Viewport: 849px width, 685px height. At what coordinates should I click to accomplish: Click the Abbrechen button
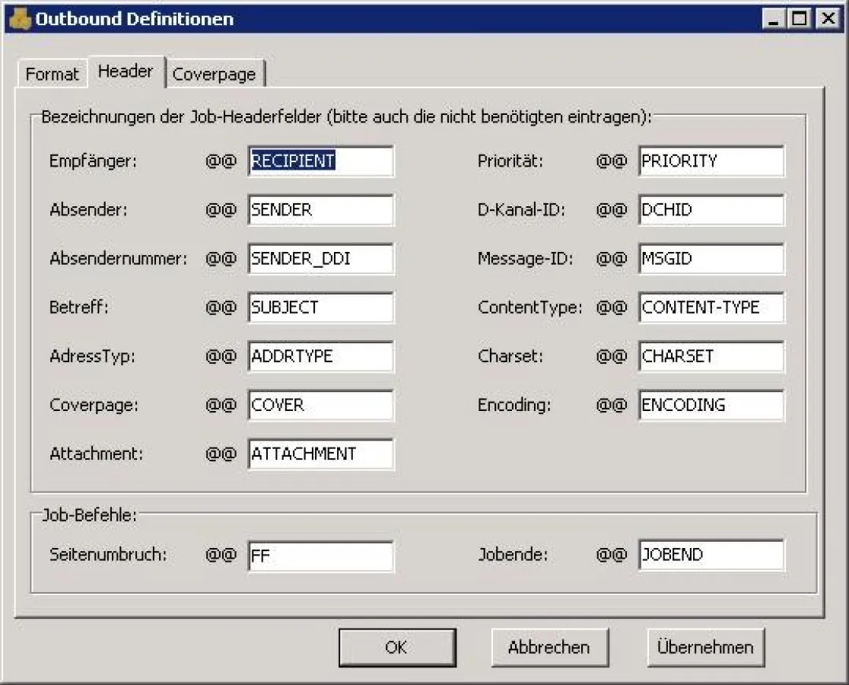click(549, 646)
